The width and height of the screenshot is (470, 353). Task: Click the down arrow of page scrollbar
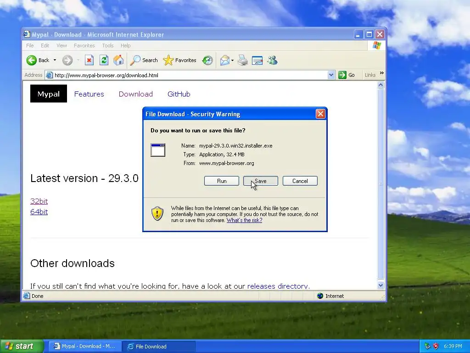point(380,285)
